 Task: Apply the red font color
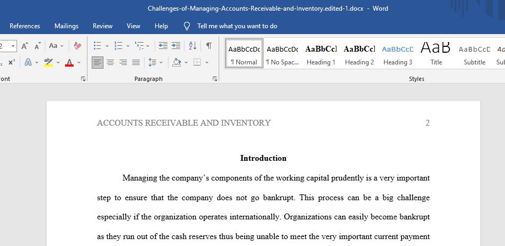tap(69, 62)
